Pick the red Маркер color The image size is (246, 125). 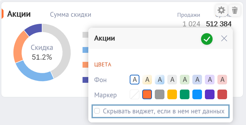[x=222, y=94]
